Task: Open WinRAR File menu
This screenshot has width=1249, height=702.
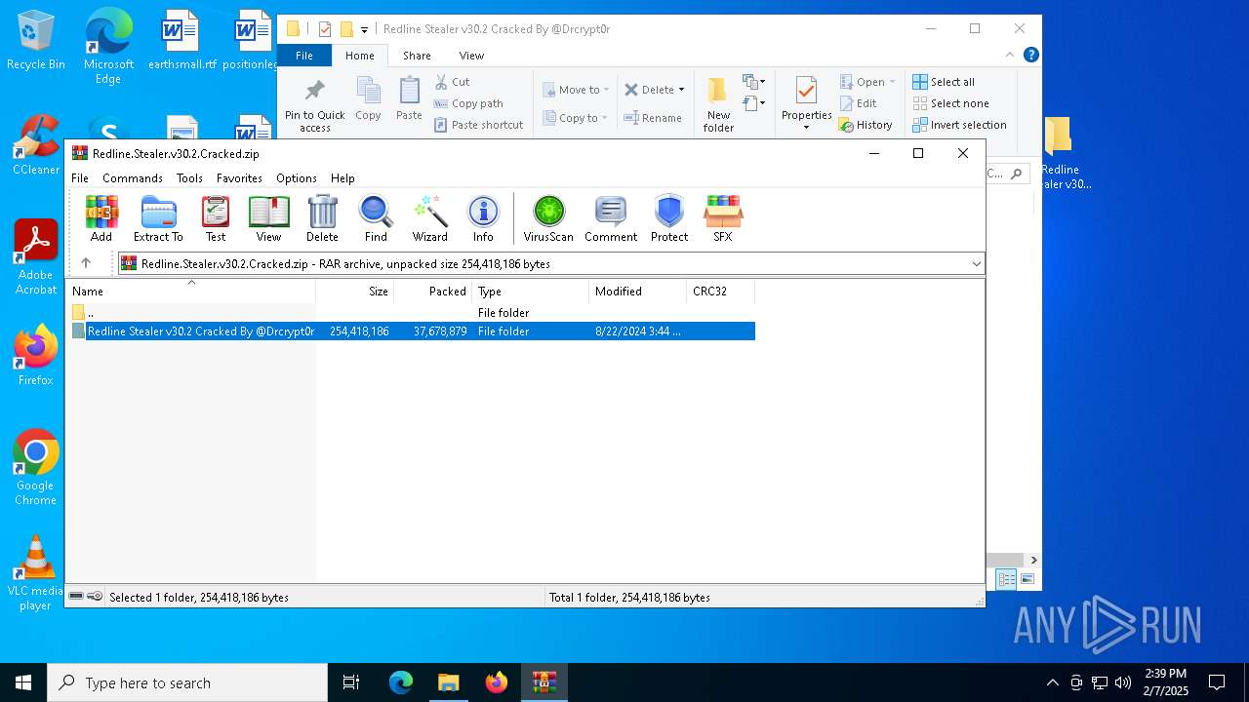Action: point(80,178)
